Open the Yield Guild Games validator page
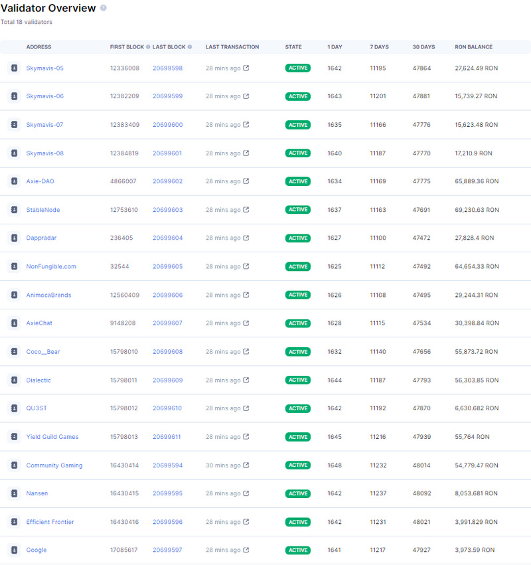This screenshot has width=531, height=565. pyautogui.click(x=52, y=437)
